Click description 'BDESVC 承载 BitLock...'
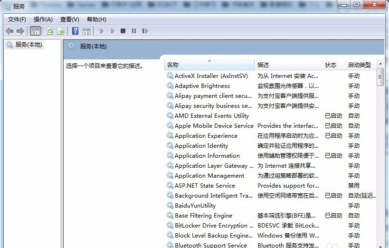Image resolution: width=389 pixels, height=248 pixels. point(288,225)
